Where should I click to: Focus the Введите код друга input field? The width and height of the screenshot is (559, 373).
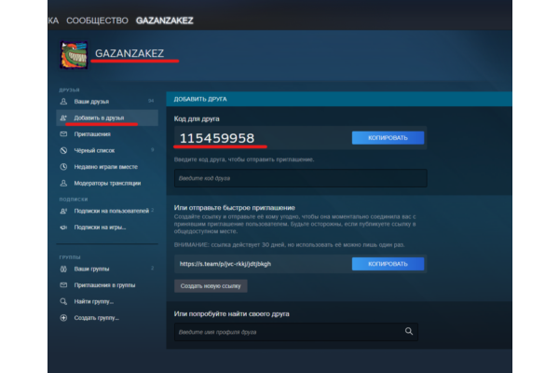(x=300, y=178)
